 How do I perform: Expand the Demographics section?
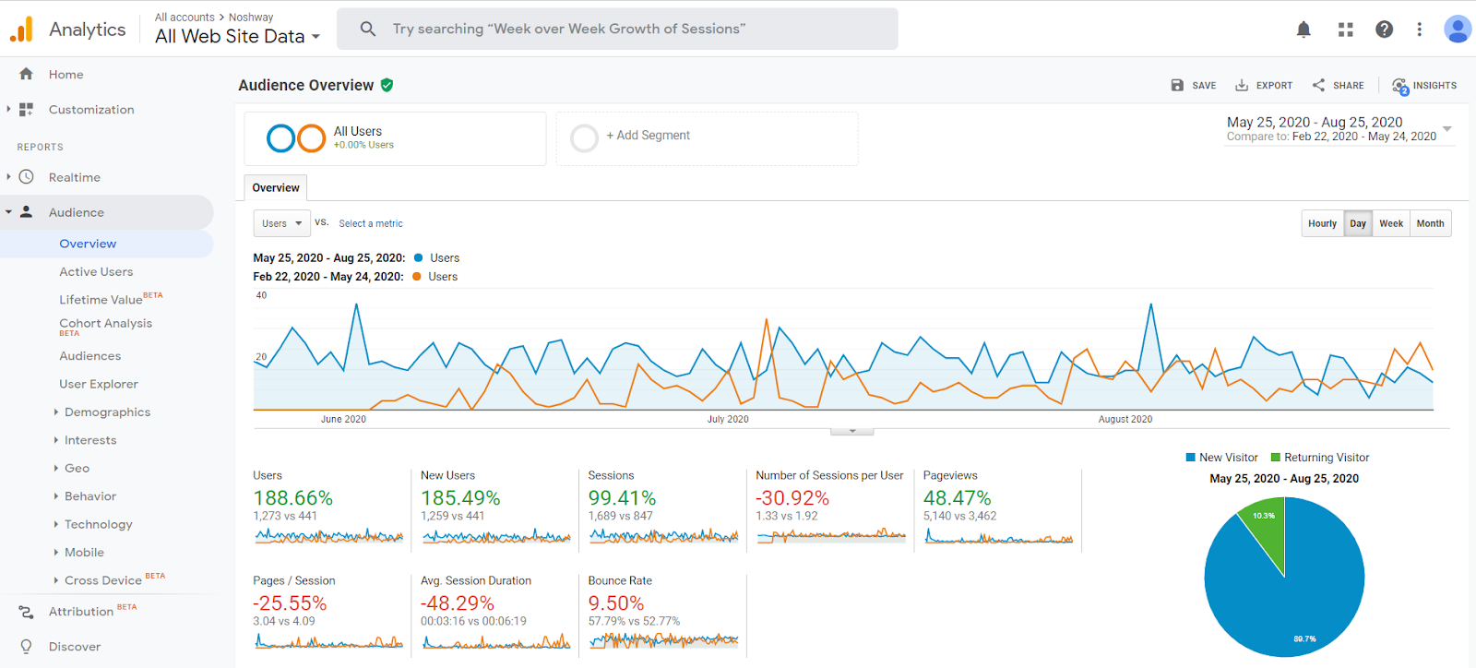click(x=107, y=412)
